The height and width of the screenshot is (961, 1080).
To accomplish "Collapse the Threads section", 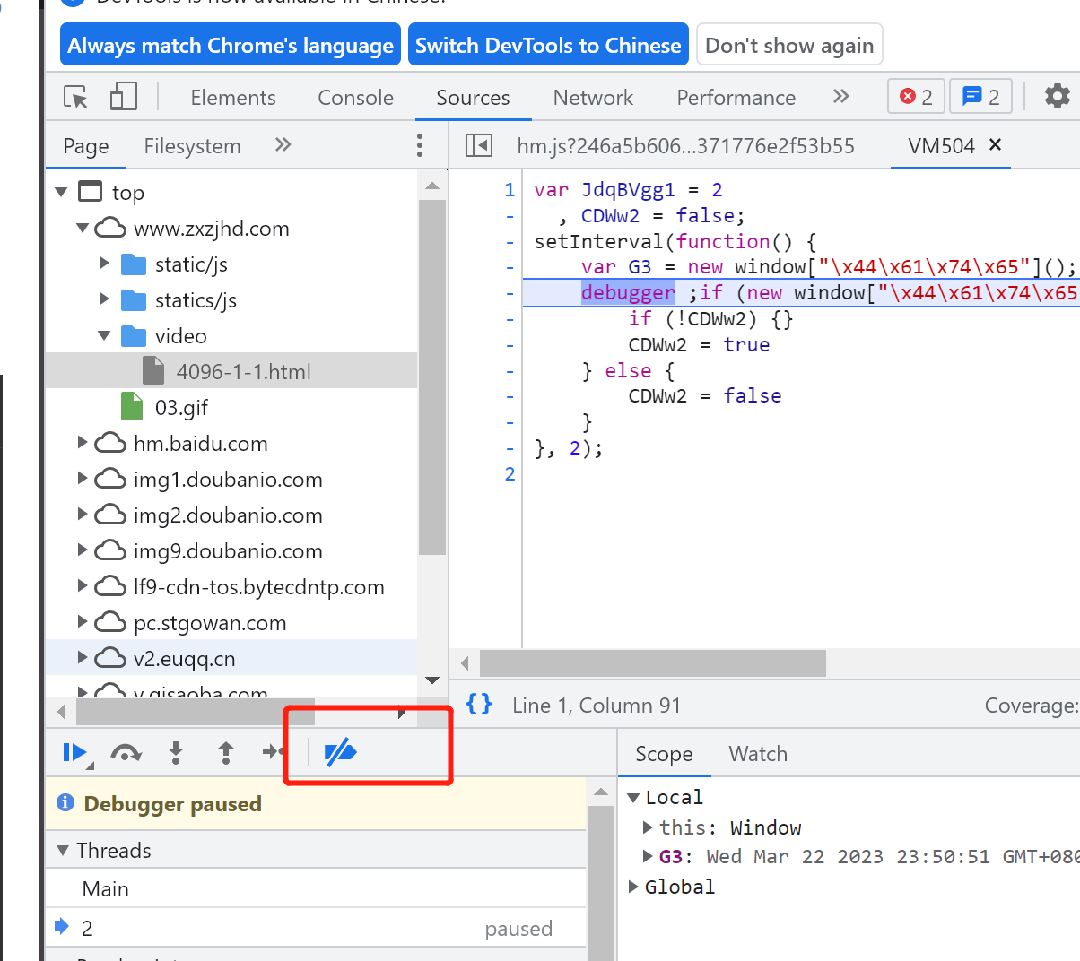I will [x=63, y=850].
